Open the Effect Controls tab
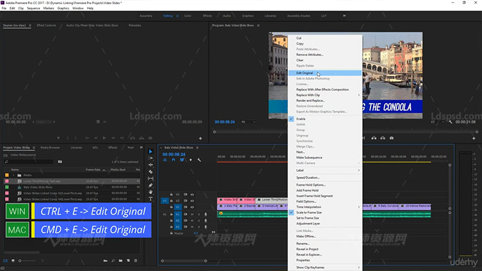The width and height of the screenshot is (482, 271). pos(46,25)
